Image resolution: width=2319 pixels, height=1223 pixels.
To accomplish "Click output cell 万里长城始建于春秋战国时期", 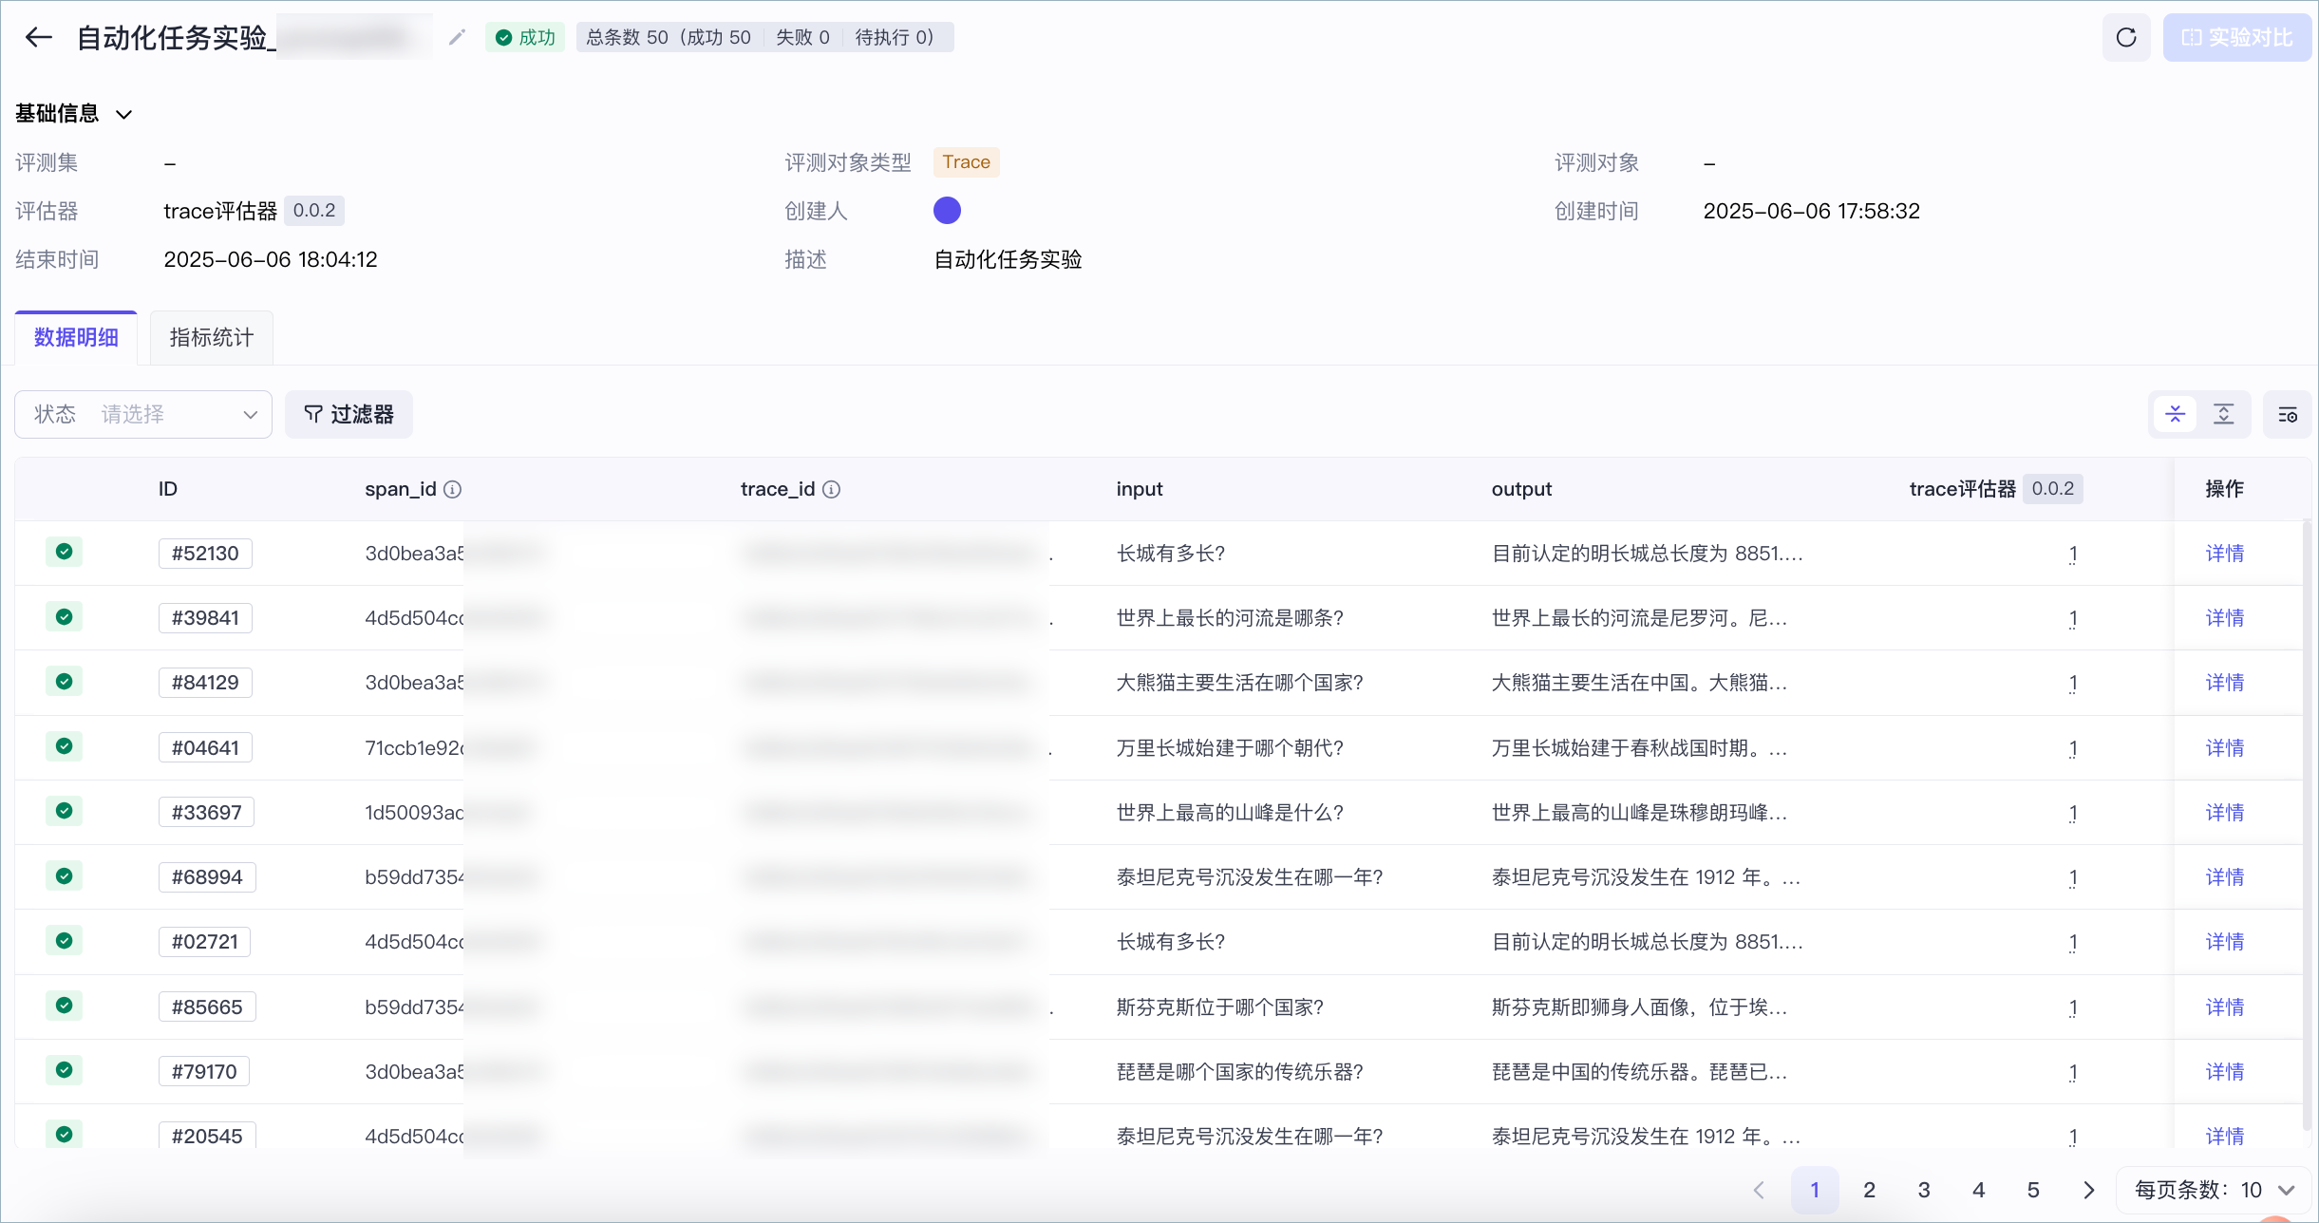I will pyautogui.click(x=1639, y=747).
